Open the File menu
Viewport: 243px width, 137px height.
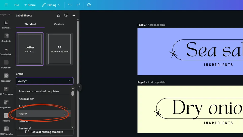tap(17, 5)
